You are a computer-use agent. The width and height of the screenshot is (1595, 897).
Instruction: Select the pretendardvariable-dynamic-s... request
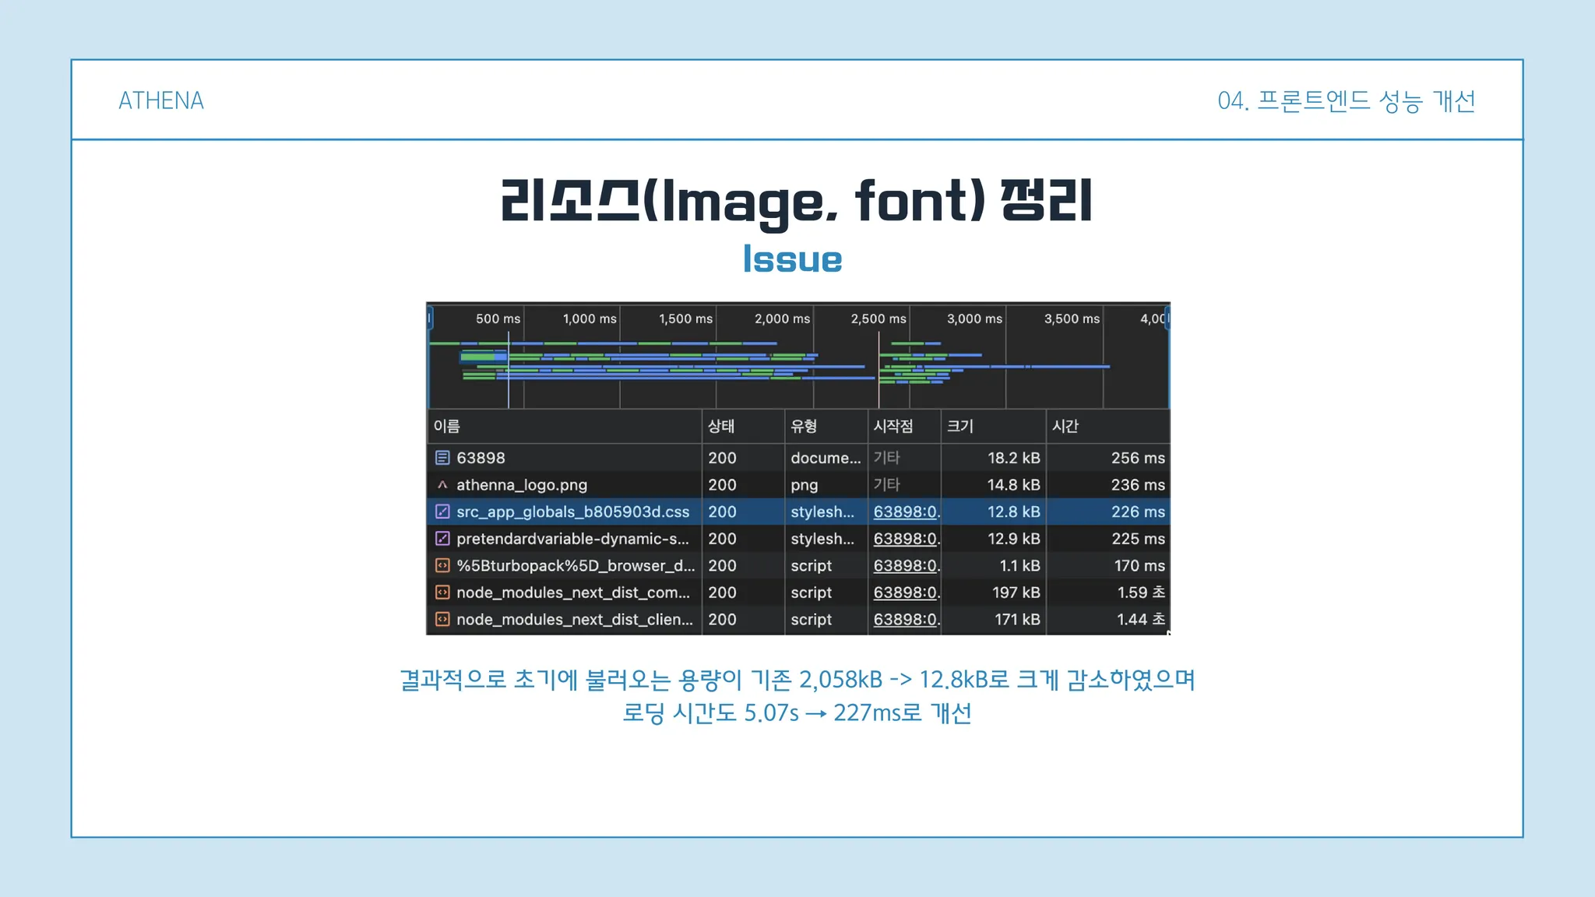coord(798,538)
